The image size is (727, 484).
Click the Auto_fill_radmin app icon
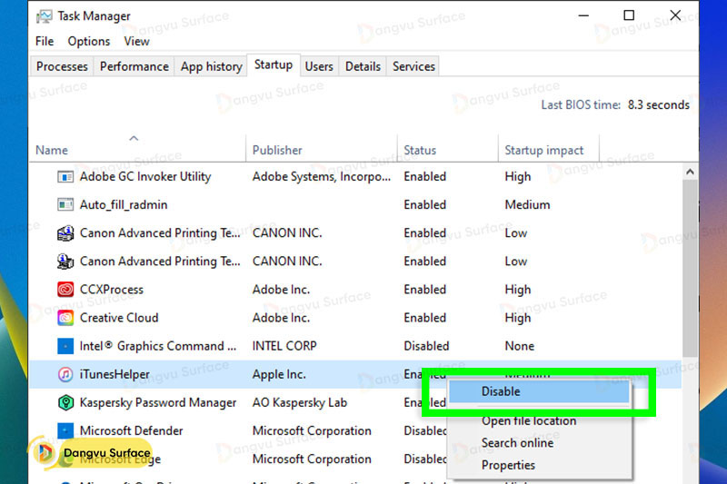[x=65, y=205]
